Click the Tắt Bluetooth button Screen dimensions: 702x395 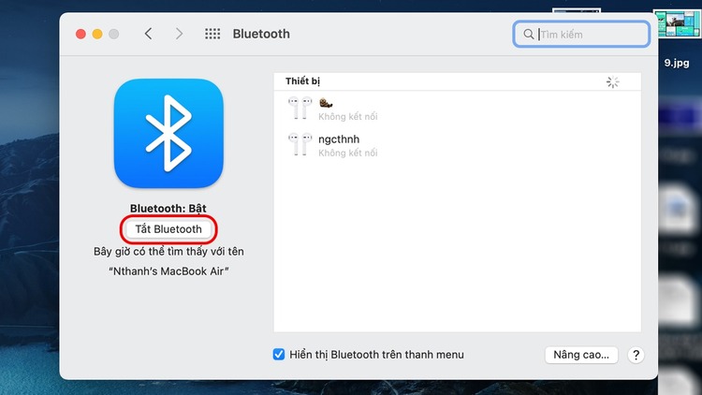click(x=168, y=229)
